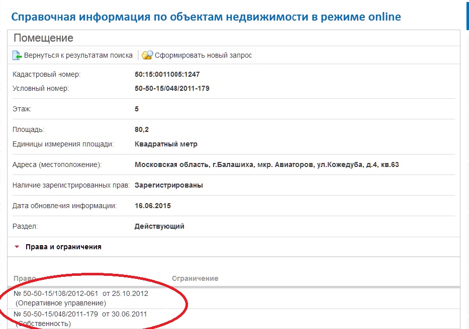Click the 'Право' column header

click(x=25, y=278)
